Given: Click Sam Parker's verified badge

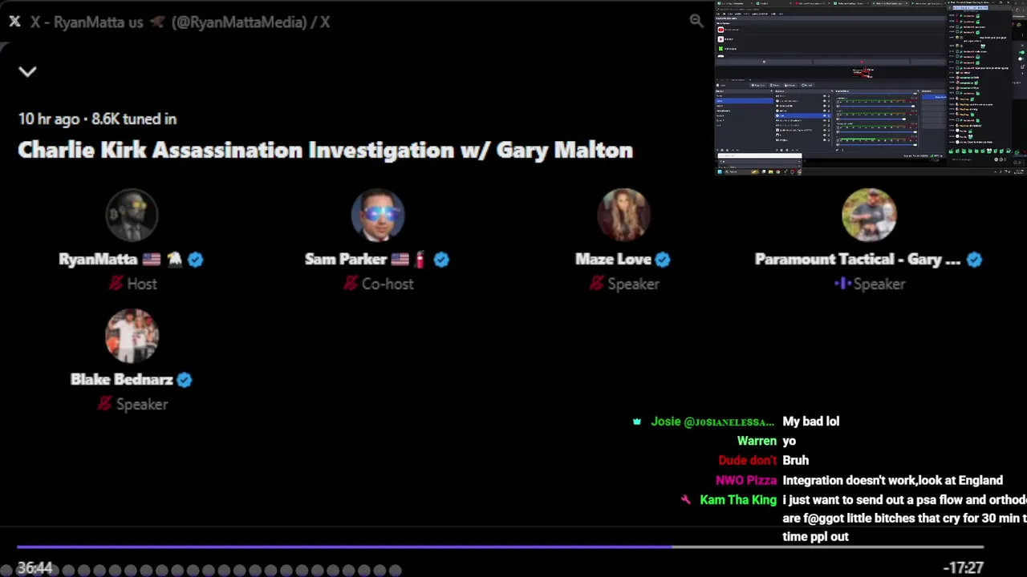Looking at the screenshot, I should [x=441, y=259].
